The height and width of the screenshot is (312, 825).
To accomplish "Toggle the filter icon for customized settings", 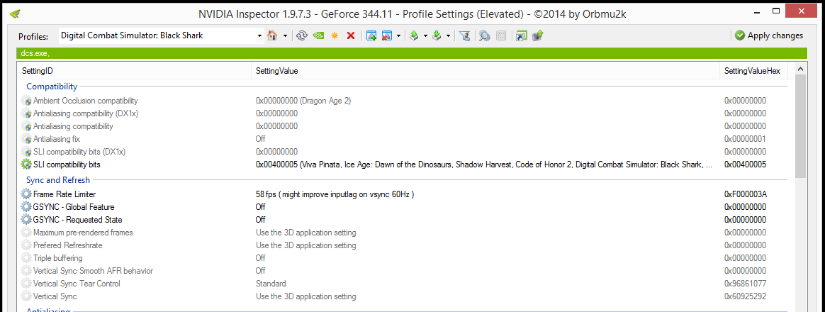I will [x=464, y=35].
